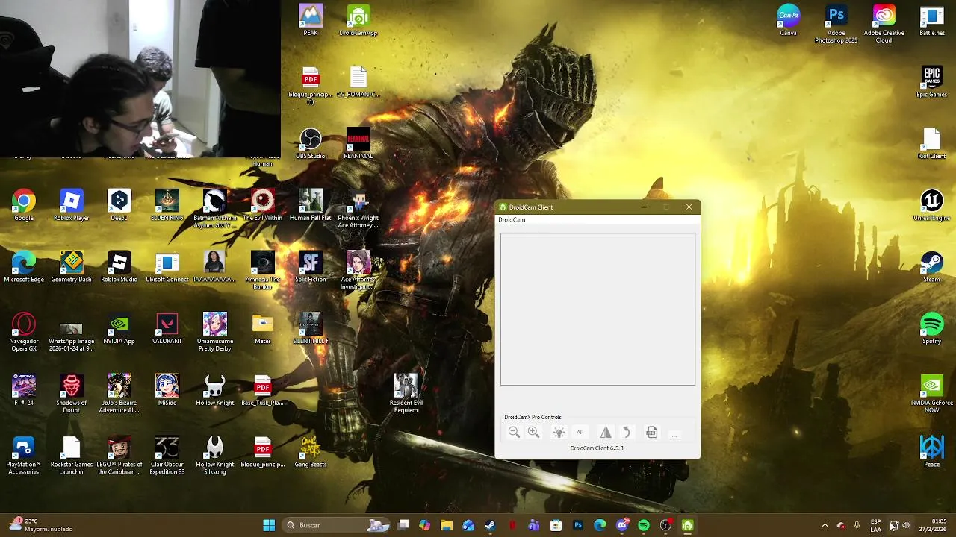Click the zoom in magnifier in DroidCam
The height and width of the screenshot is (537, 956).
point(533,433)
